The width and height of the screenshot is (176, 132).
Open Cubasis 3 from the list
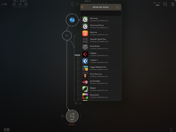(x=101, y=61)
